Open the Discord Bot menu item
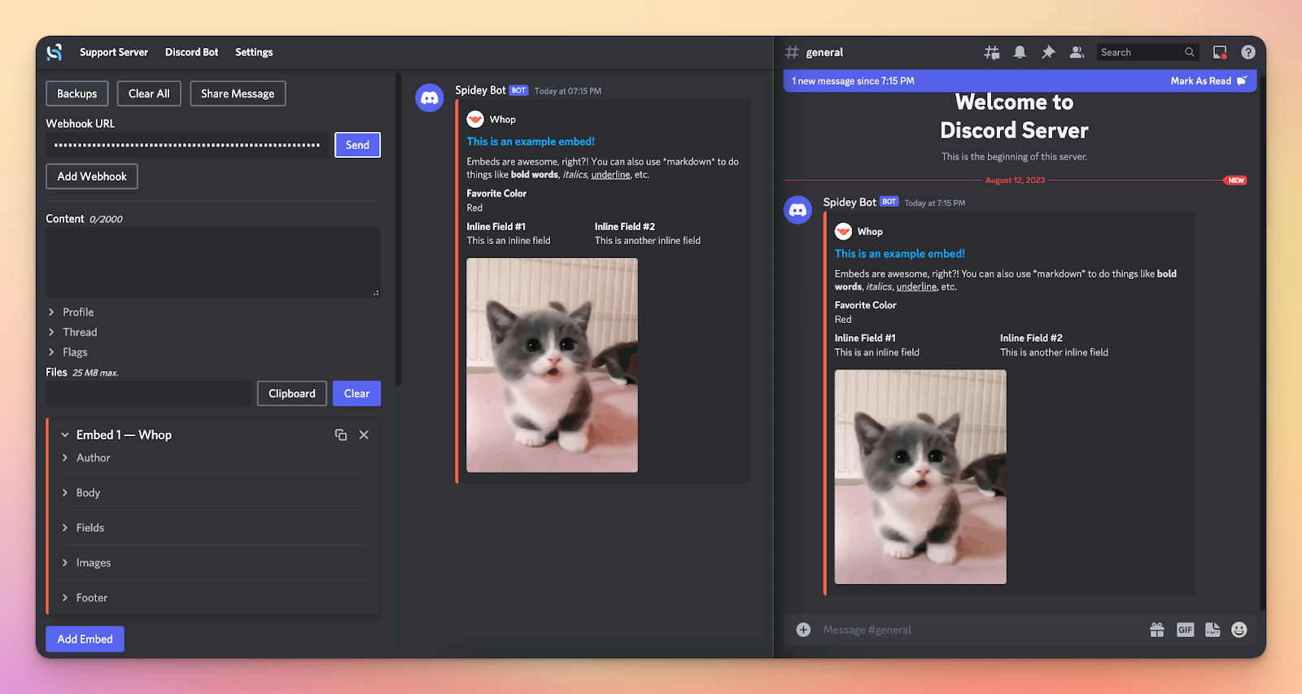This screenshot has height=694, width=1302. pyautogui.click(x=191, y=52)
